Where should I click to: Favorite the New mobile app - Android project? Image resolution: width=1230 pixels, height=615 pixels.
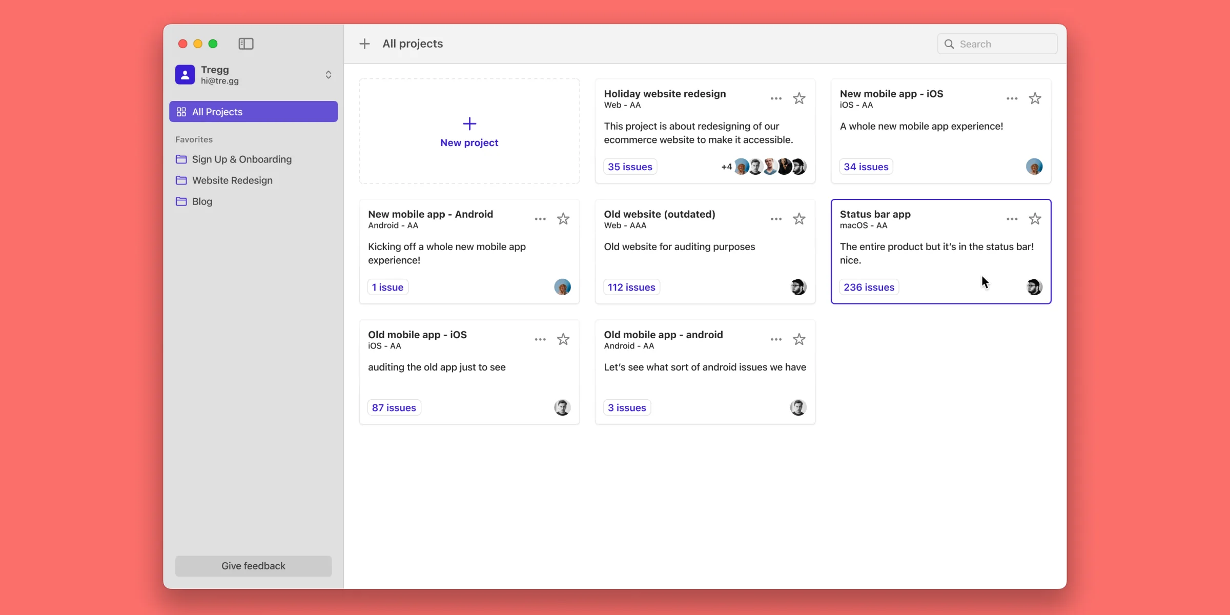563,218
